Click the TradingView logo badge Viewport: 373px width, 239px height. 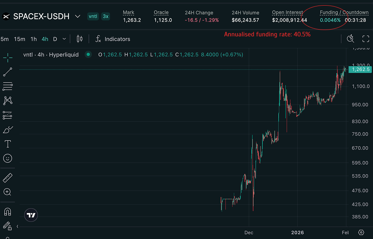point(31,215)
